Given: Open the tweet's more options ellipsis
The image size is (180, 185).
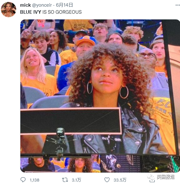Looking at the screenshot, I should pos(178,5).
